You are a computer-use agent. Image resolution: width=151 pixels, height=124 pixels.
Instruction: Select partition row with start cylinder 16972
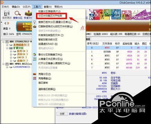pos(118,60)
